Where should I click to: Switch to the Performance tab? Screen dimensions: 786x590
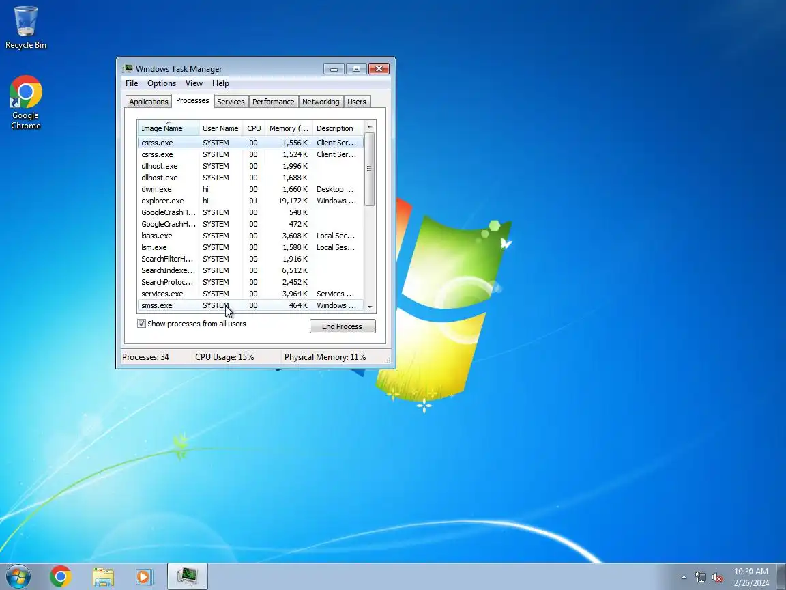point(273,102)
